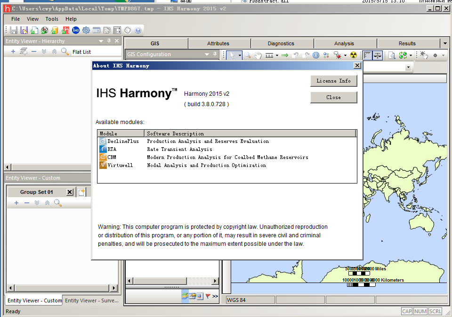Click the GIS Configuration horizontal scrollbar

(172, 281)
